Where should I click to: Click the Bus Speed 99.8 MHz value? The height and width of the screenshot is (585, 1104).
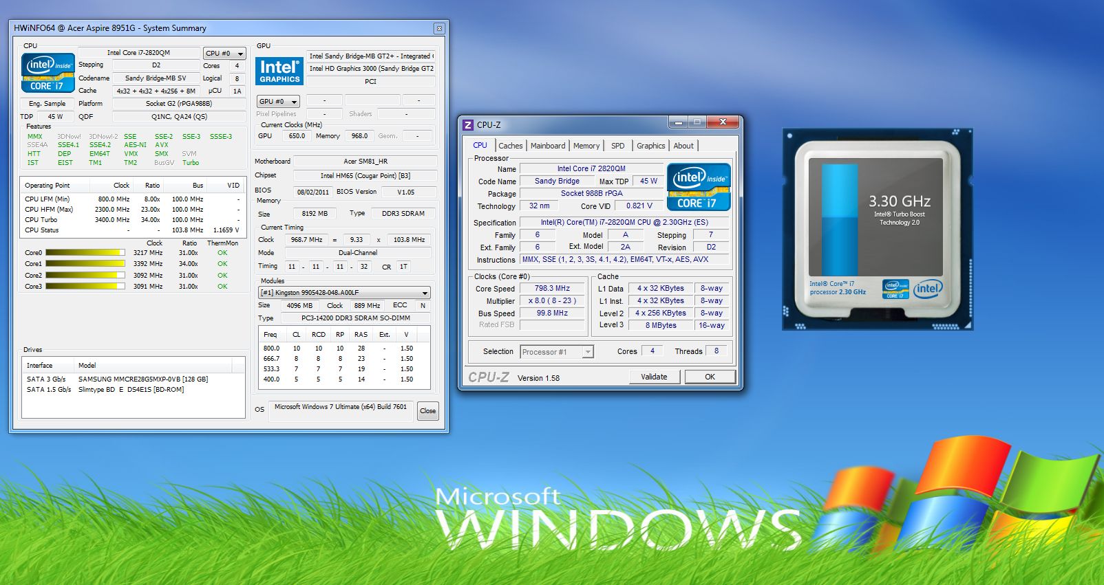[552, 313]
